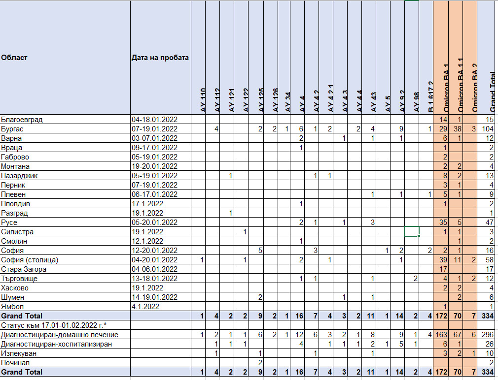Click the Търговище region cell
This screenshot has height=380, width=498.
pyautogui.click(x=65, y=279)
